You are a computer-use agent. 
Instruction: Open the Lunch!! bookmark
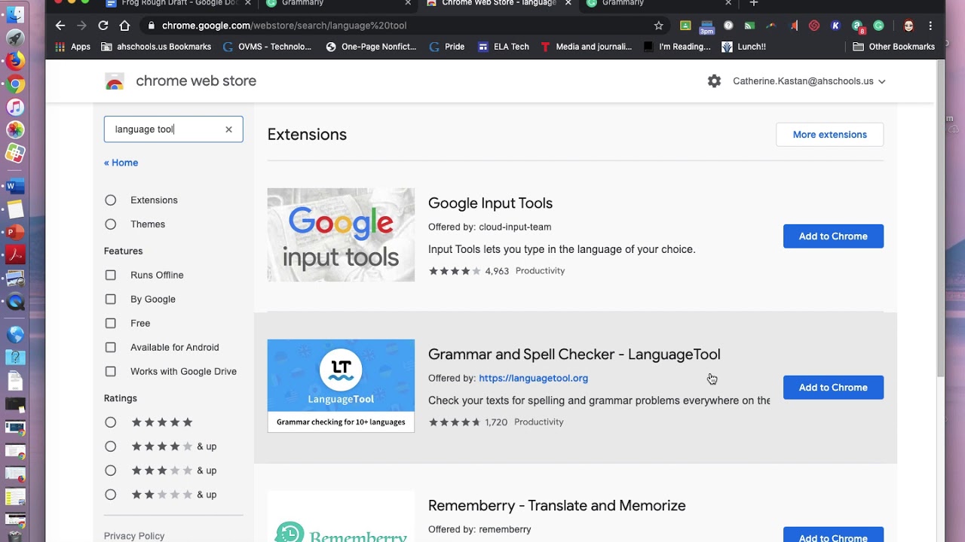[x=743, y=47]
